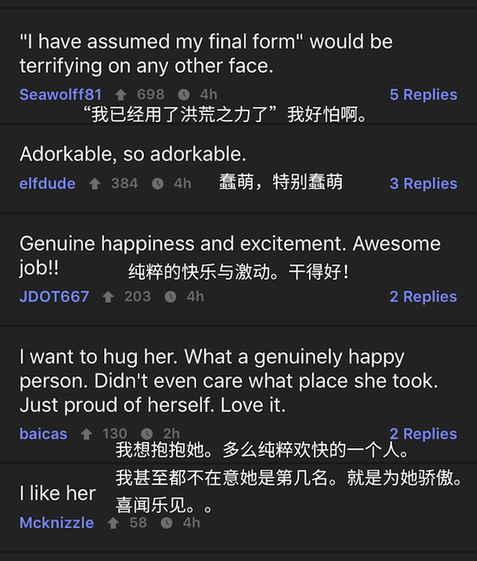Click clock icon next to elfdude's 4h
Viewport: 477px width, 561px height.
point(158,184)
